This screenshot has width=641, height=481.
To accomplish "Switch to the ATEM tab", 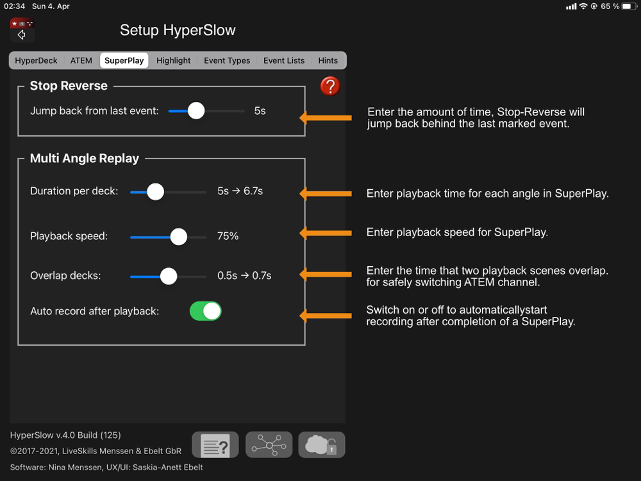I will click(x=81, y=60).
